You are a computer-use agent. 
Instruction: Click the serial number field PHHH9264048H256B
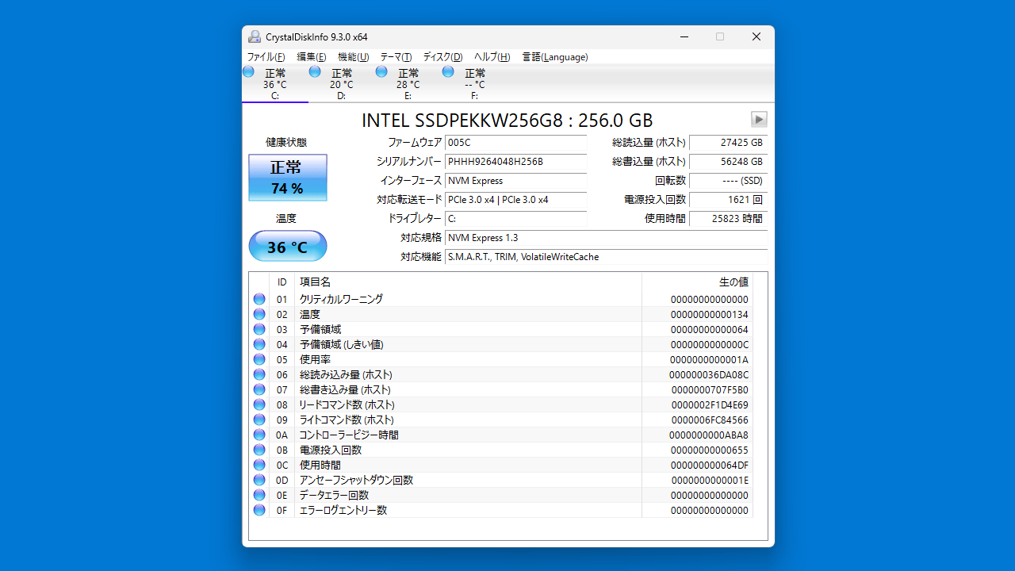516,162
